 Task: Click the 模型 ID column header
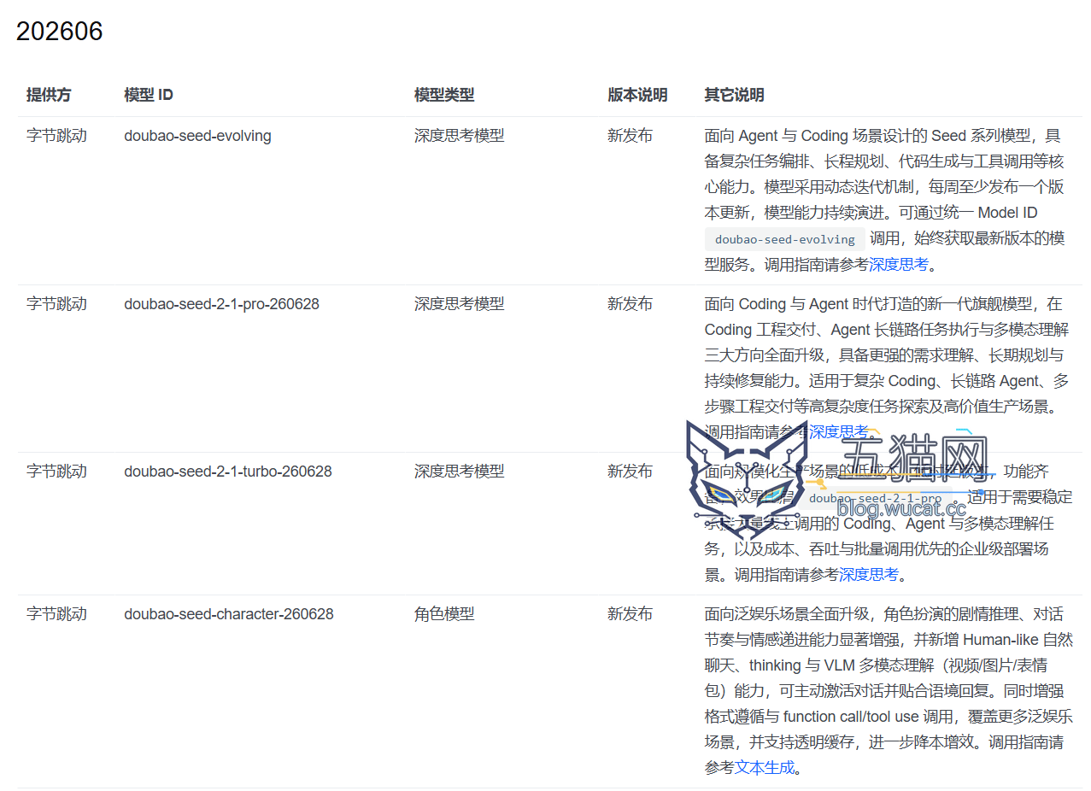(149, 95)
